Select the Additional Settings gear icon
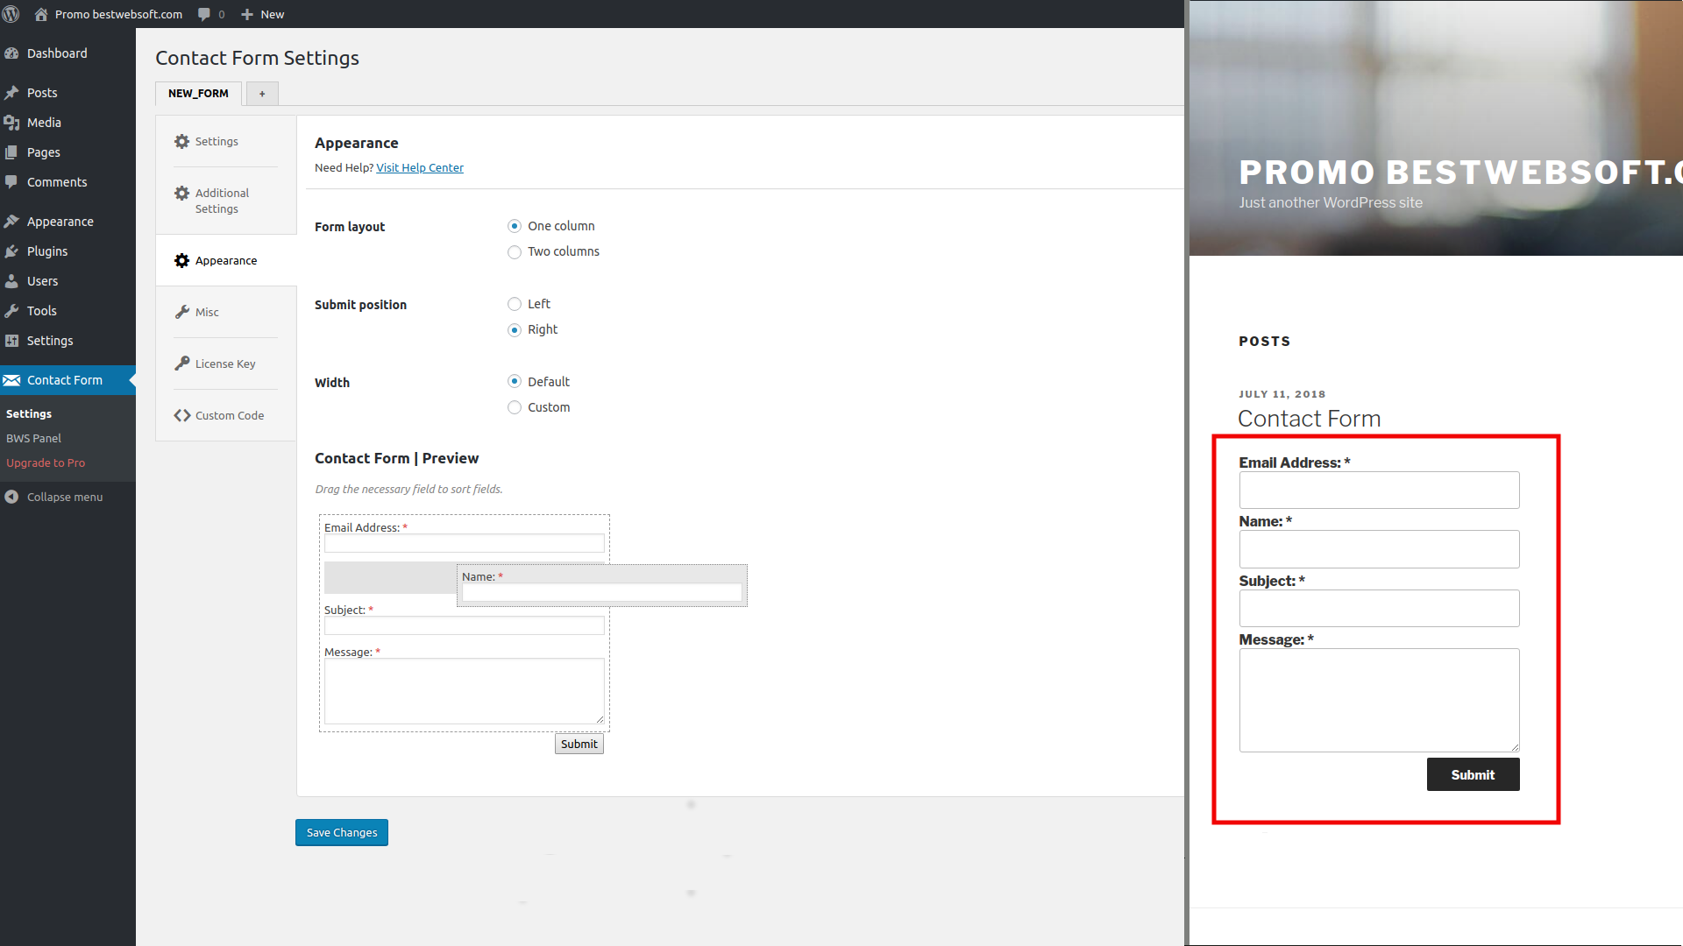 coord(181,193)
